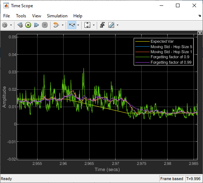Open Configuration Properties gear icon
This screenshot has width=203, height=183.
[x=5, y=25]
